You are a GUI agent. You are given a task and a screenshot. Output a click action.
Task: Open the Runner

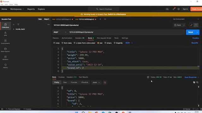tap(187, 109)
